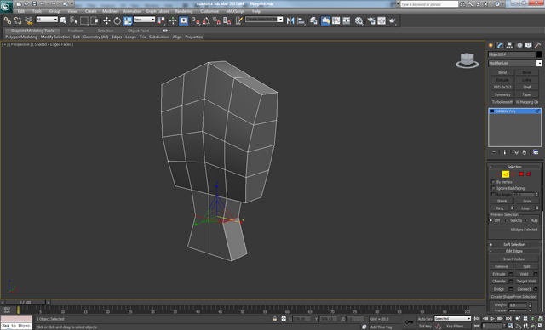Toggle Set Key mode
This screenshot has width=545, height=330.
425,327
